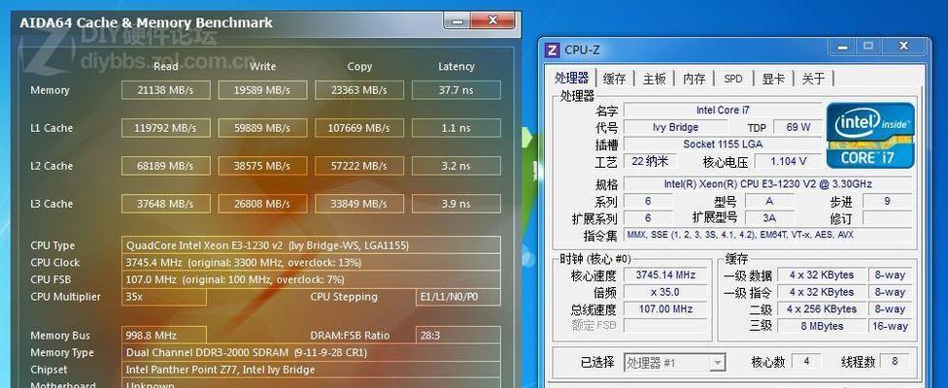Click the 三级 cache value 8 MBytes
Image resolution: width=948 pixels, height=388 pixels.
pyautogui.click(x=822, y=326)
